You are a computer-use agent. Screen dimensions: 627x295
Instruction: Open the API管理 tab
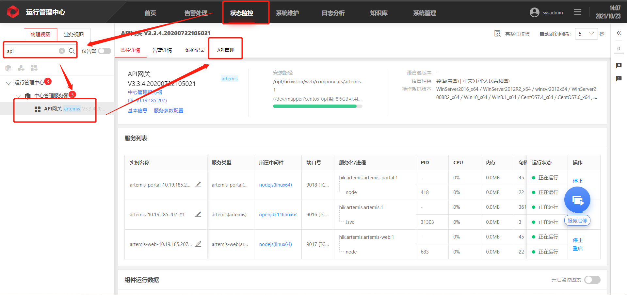226,50
